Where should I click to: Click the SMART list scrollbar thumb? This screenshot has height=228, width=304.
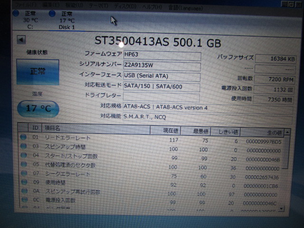point(285,152)
